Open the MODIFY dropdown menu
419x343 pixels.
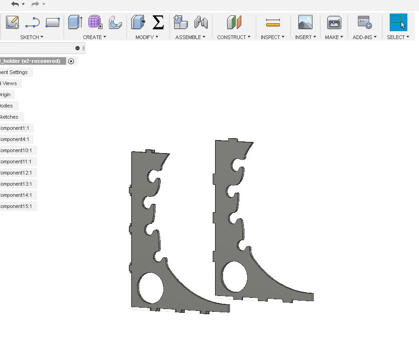point(147,37)
